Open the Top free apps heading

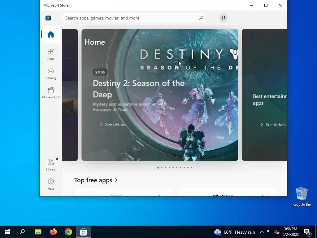(93, 180)
